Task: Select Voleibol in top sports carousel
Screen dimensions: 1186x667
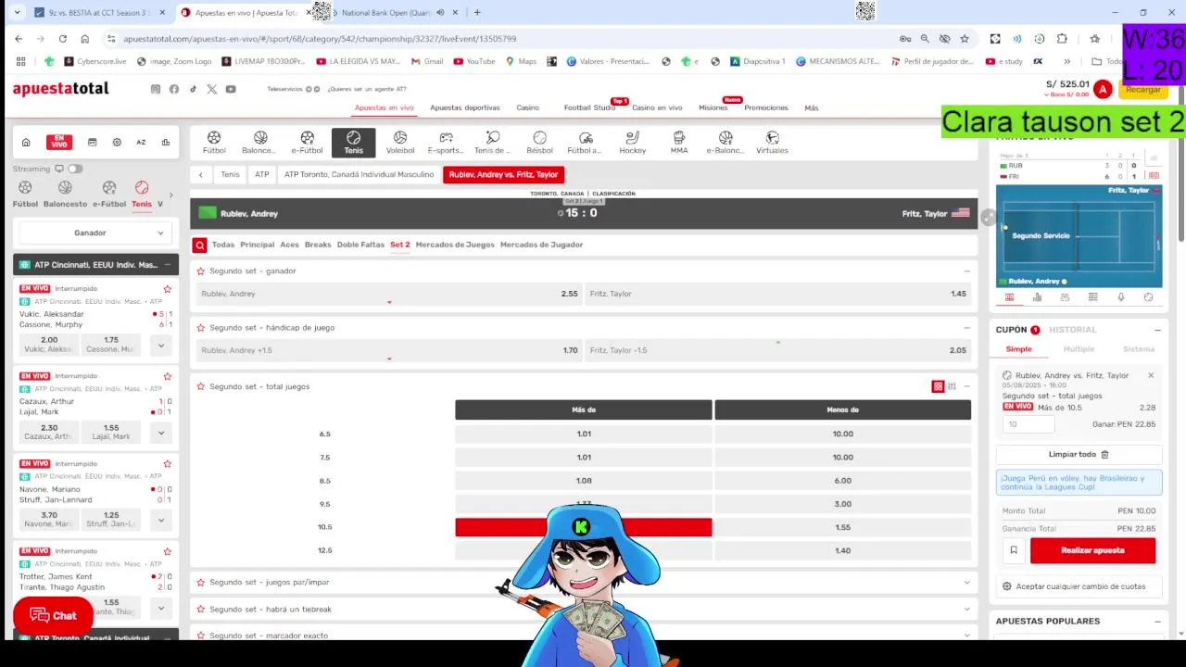Action: (x=400, y=143)
